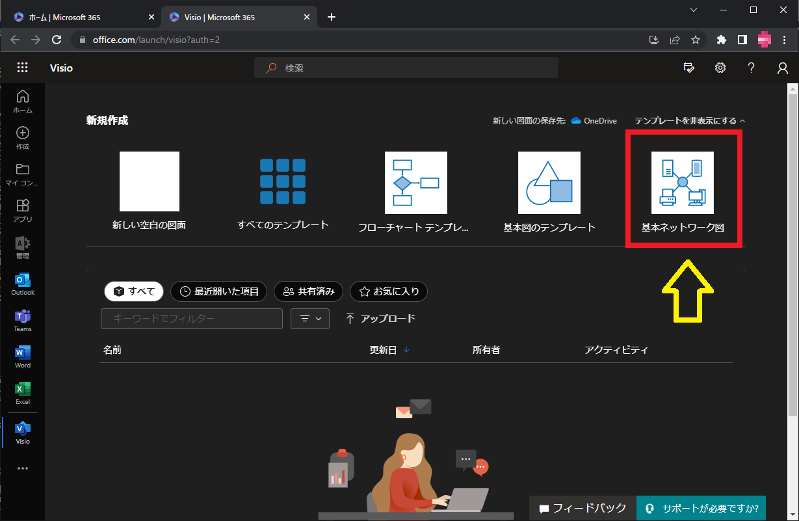Go back in browser history

[x=15, y=40]
